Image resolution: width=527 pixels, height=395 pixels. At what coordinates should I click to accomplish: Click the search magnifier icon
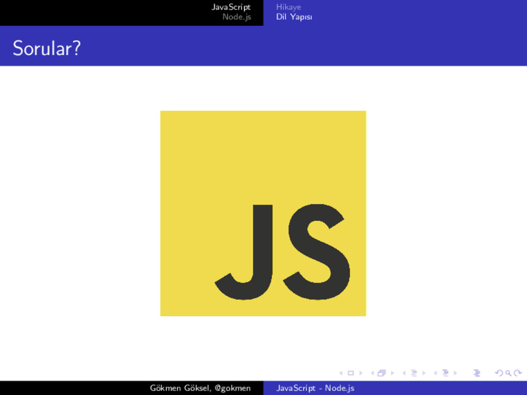[508, 373]
